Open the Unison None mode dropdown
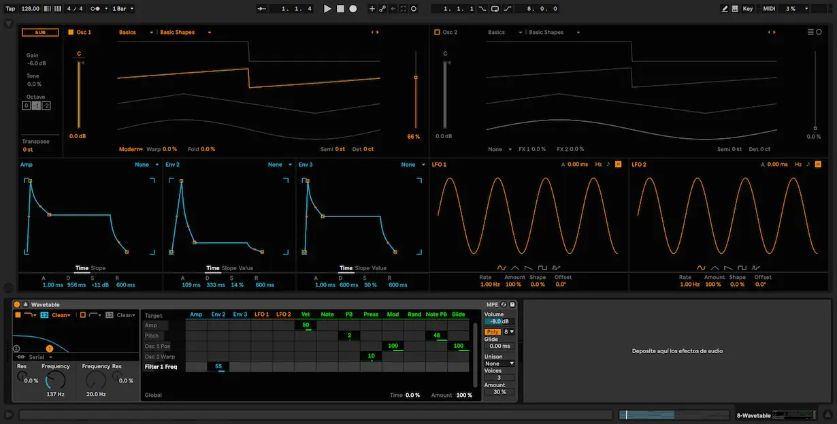Screen dimensions: 837x424 [499, 363]
